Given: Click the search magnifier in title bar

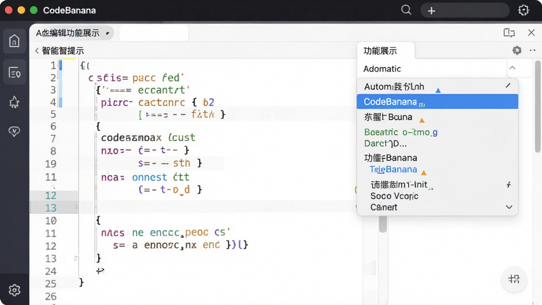Looking at the screenshot, I should click(x=406, y=10).
